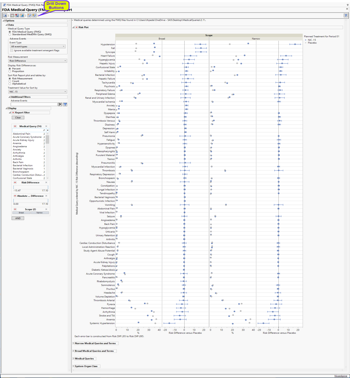Screen dimensions: 350x378
Task: Click the blue funnel filter icon
Action: pyautogui.click(x=65, y=104)
